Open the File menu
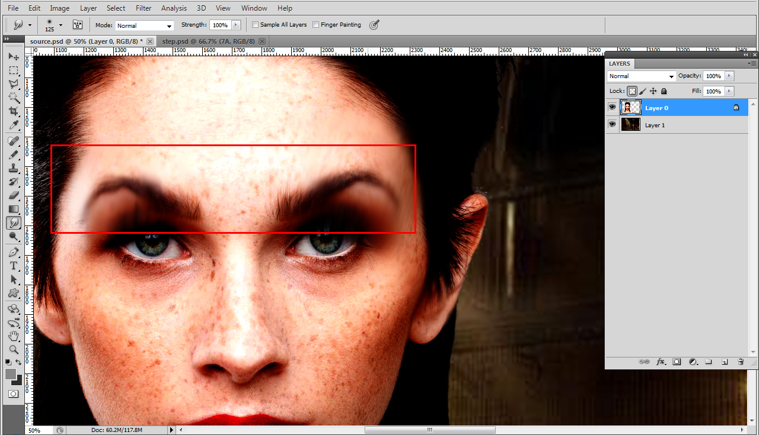Screen dimensions: 759x435 point(13,8)
